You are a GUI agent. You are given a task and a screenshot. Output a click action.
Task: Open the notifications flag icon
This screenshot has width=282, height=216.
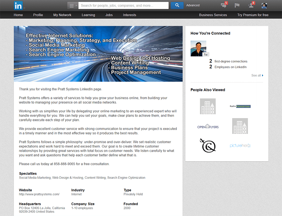coord(237,5)
